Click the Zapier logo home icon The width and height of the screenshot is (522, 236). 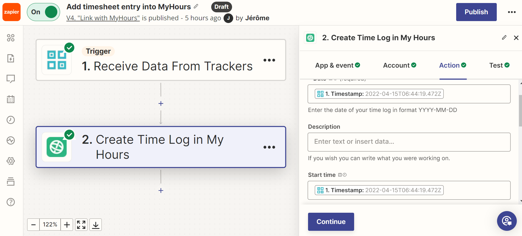[12, 12]
